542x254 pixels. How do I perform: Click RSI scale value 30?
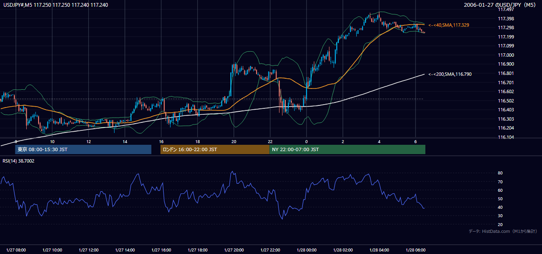coord(500,216)
